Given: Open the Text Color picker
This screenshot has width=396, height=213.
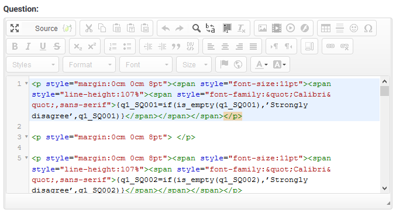Looking at the screenshot, I should pyautogui.click(x=261, y=65).
